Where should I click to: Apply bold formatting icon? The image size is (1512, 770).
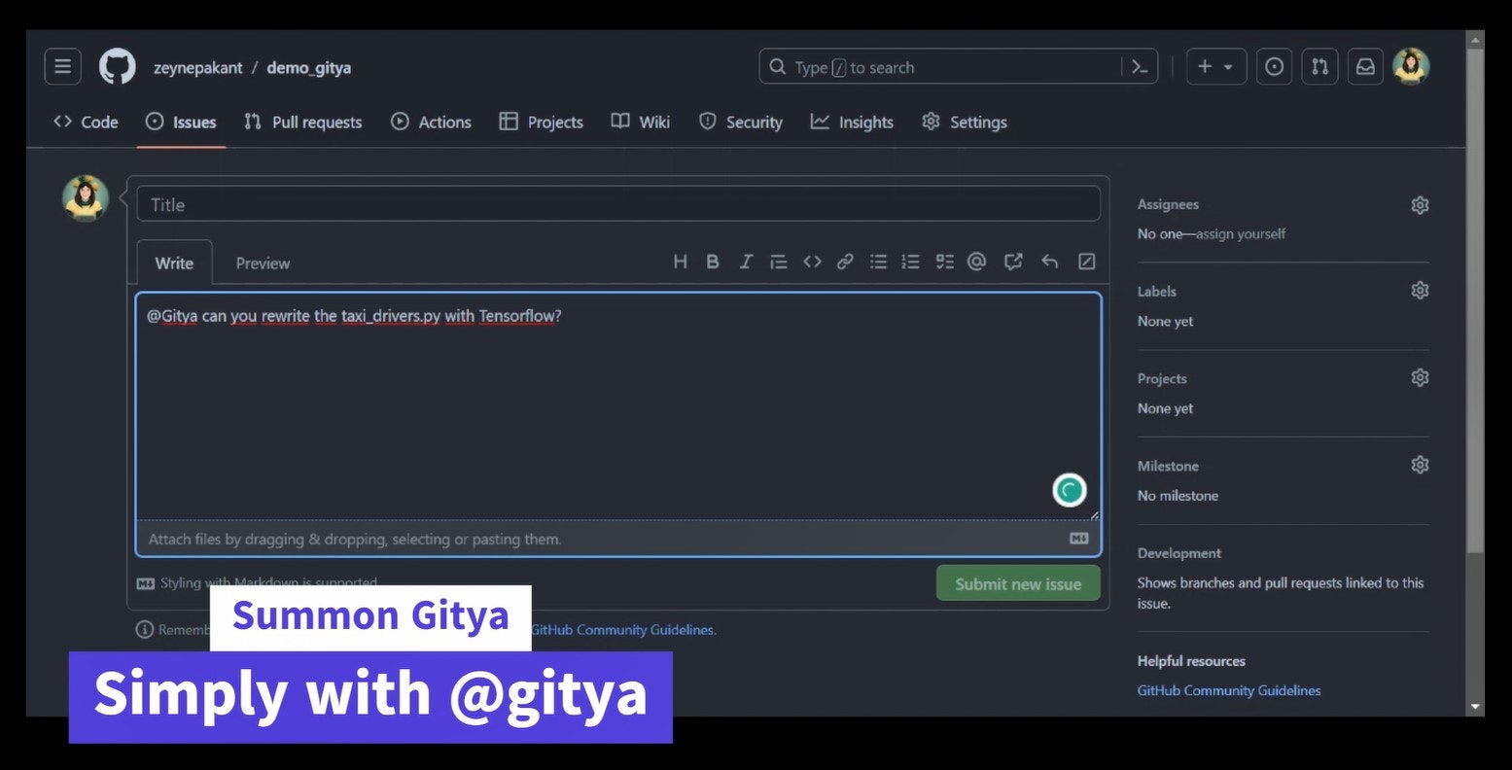(713, 262)
